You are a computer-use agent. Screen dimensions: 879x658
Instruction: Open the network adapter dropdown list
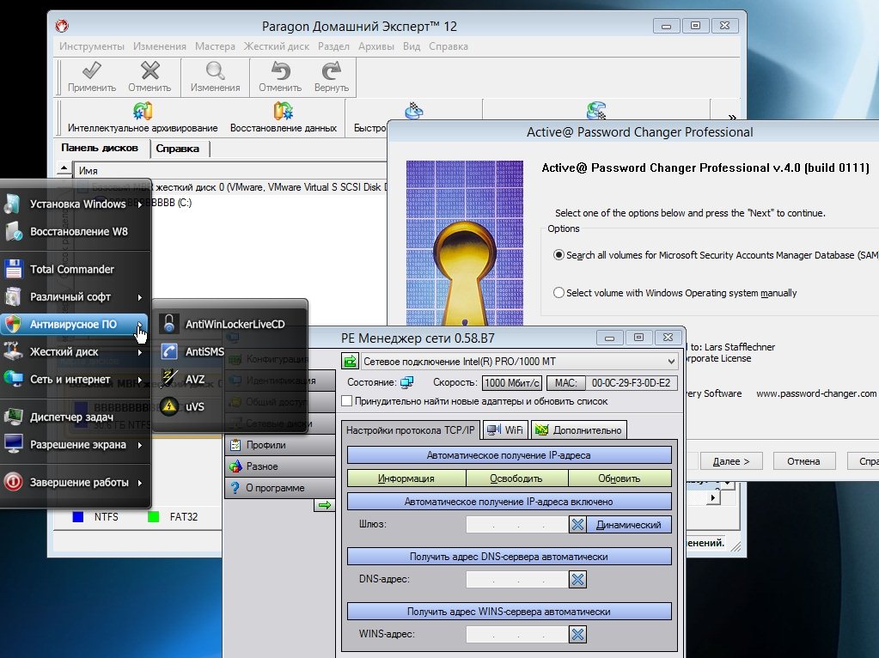[x=670, y=362]
